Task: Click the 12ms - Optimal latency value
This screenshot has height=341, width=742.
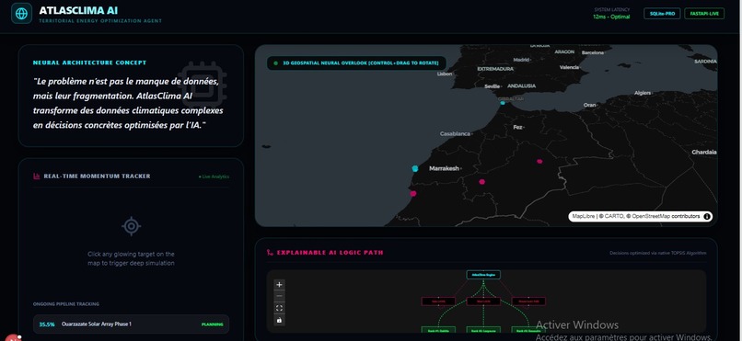Action: (611, 17)
